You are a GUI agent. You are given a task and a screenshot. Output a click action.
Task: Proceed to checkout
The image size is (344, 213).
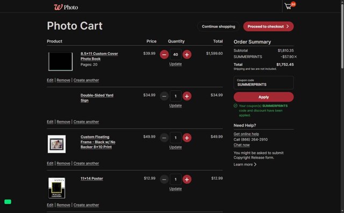pos(268,26)
